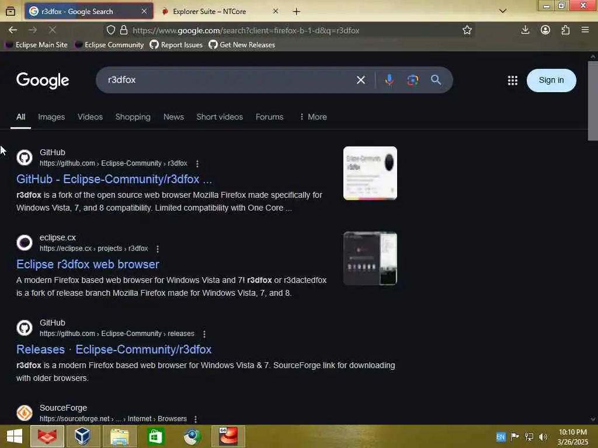Open Get New Releases bookmark
Image resolution: width=598 pixels, height=448 pixels.
242,45
